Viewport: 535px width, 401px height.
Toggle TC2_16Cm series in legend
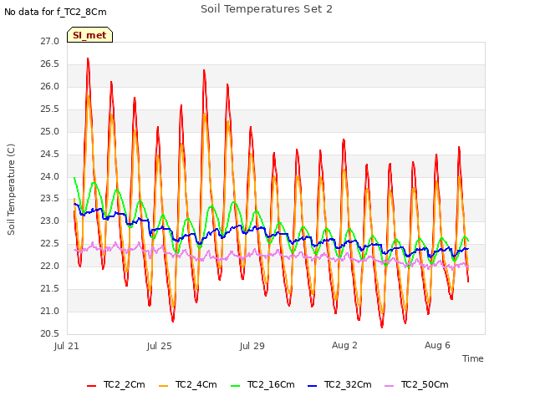[x=262, y=384]
